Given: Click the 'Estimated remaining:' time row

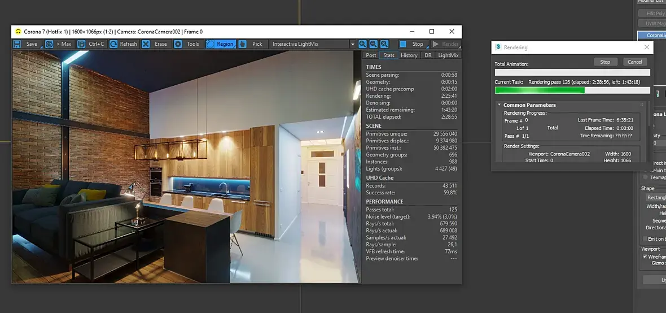Looking at the screenshot, I should 411,110.
